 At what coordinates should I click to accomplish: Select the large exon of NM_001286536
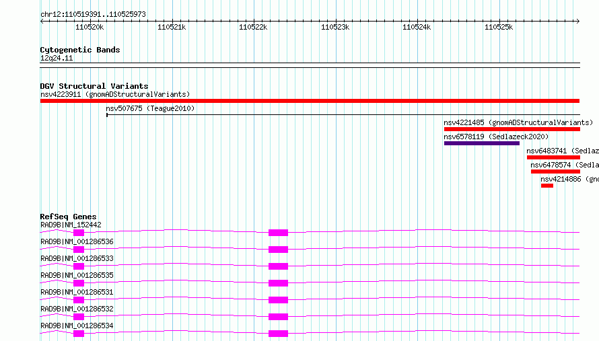tap(278, 250)
